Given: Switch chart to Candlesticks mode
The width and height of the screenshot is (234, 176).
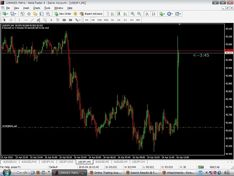Looking at the screenshot, I should coord(119,14).
